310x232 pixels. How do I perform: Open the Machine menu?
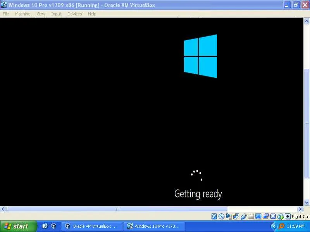click(x=23, y=14)
